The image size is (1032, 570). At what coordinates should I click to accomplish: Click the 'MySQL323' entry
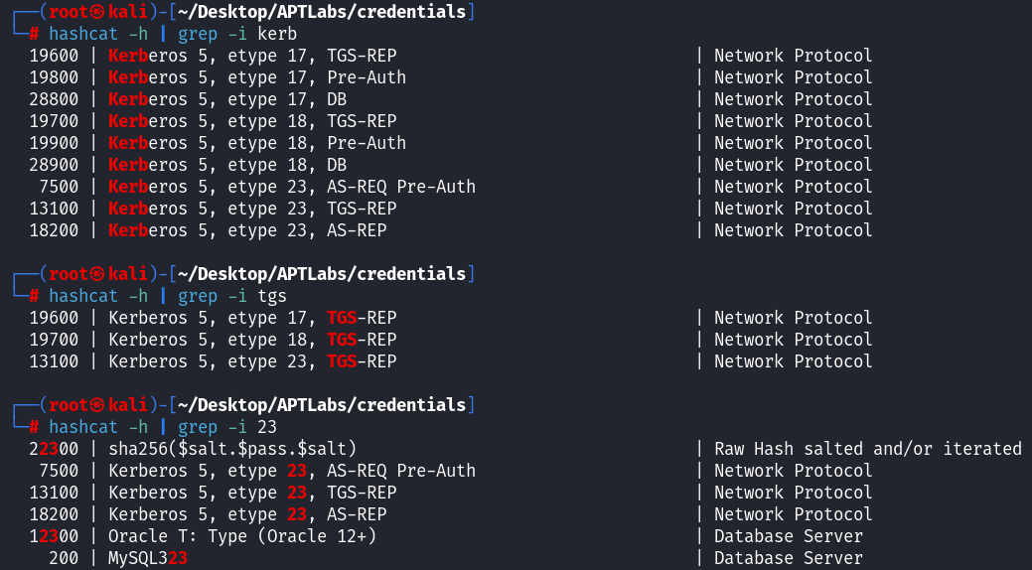point(148,558)
